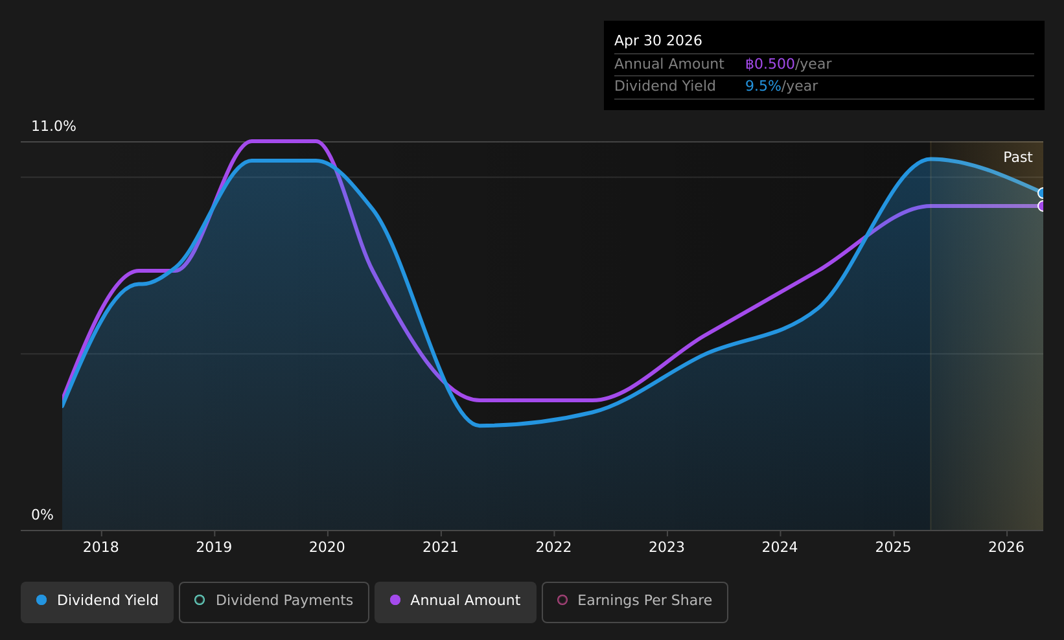Click the 2024 x-axis label
The image size is (1064, 640).
[780, 547]
